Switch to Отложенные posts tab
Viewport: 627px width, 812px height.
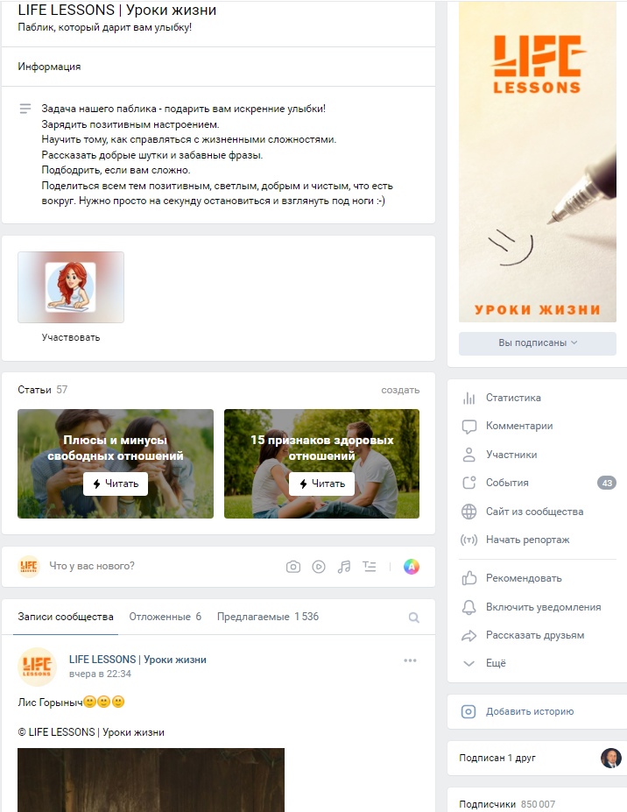166,617
